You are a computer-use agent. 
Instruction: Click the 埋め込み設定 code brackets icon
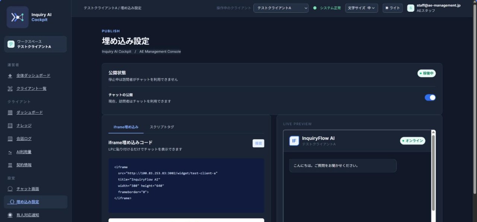tap(12, 202)
